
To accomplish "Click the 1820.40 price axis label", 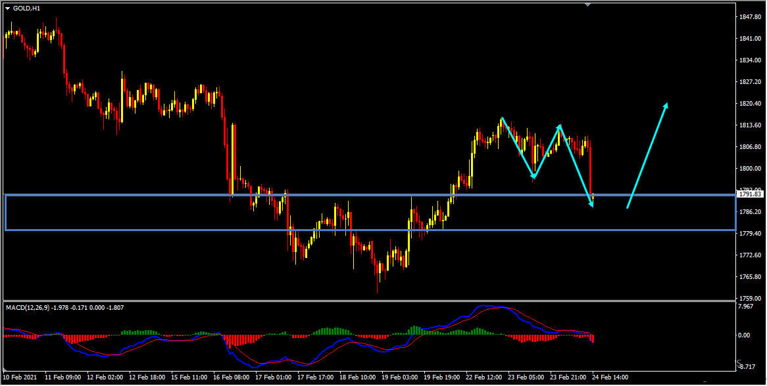I will click(750, 104).
